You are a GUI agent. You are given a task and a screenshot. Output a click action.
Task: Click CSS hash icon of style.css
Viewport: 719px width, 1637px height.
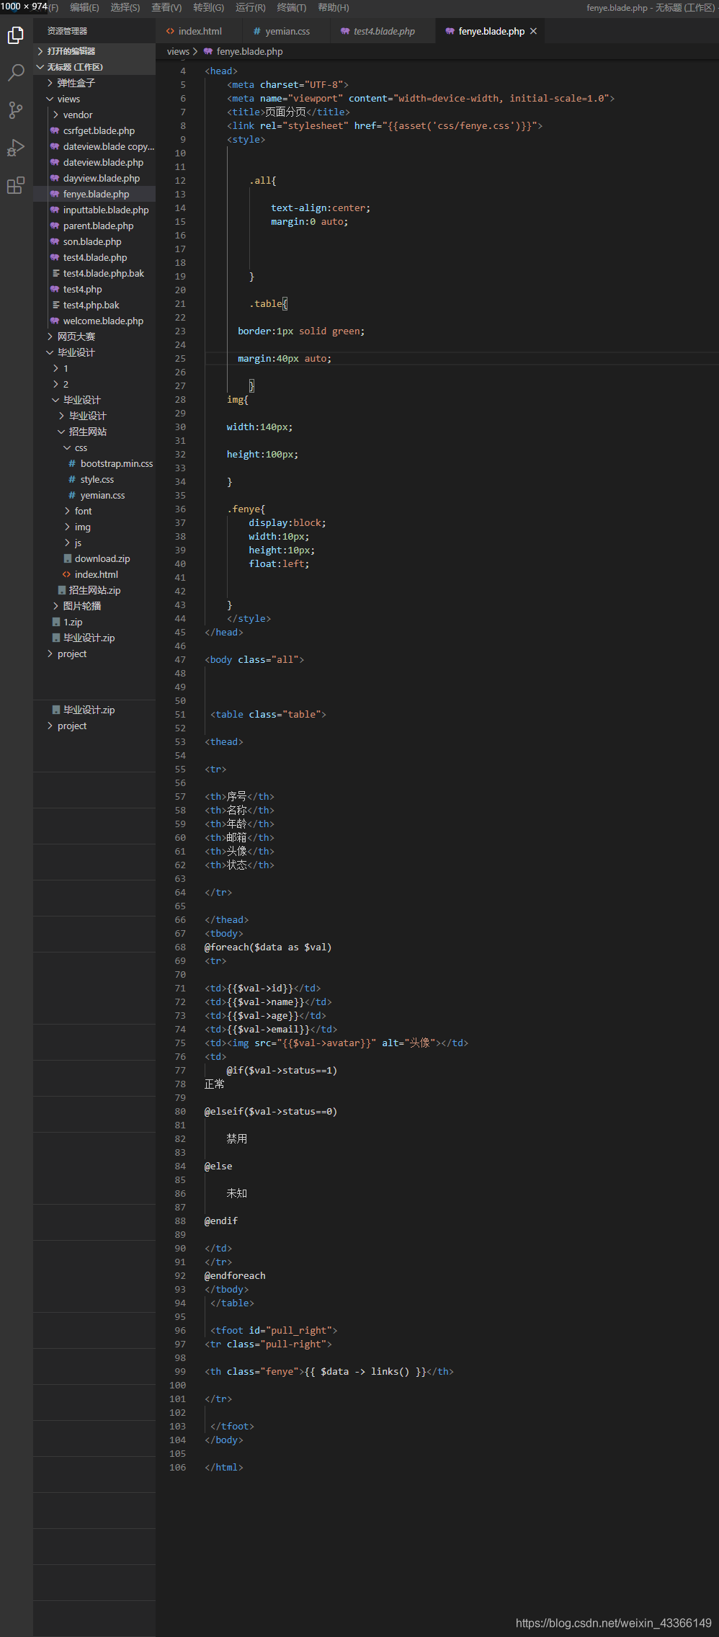[72, 479]
